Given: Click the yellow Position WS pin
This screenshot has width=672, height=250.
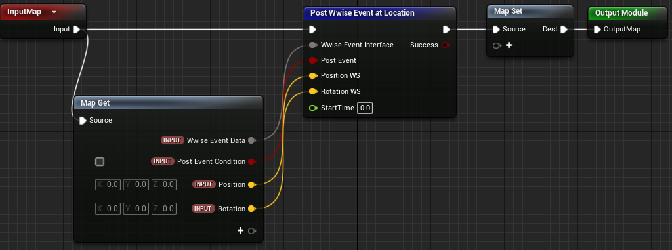Looking at the screenshot, I should 313,76.
